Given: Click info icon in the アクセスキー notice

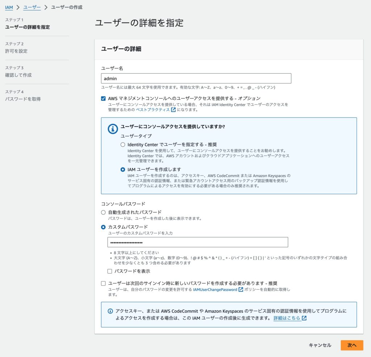Looking at the screenshot, I should tap(110, 311).
